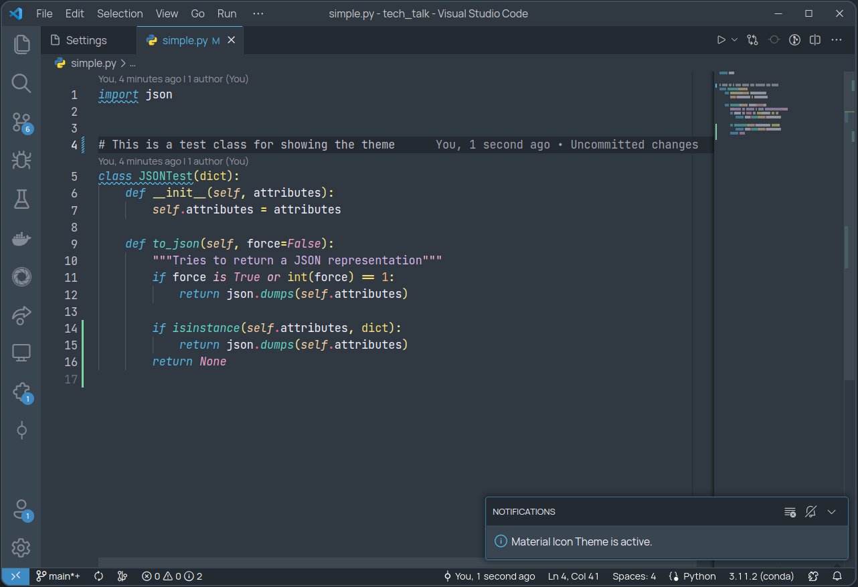The width and height of the screenshot is (858, 587).
Task: Open the git commit graph icon in activity bar
Action: (x=21, y=430)
